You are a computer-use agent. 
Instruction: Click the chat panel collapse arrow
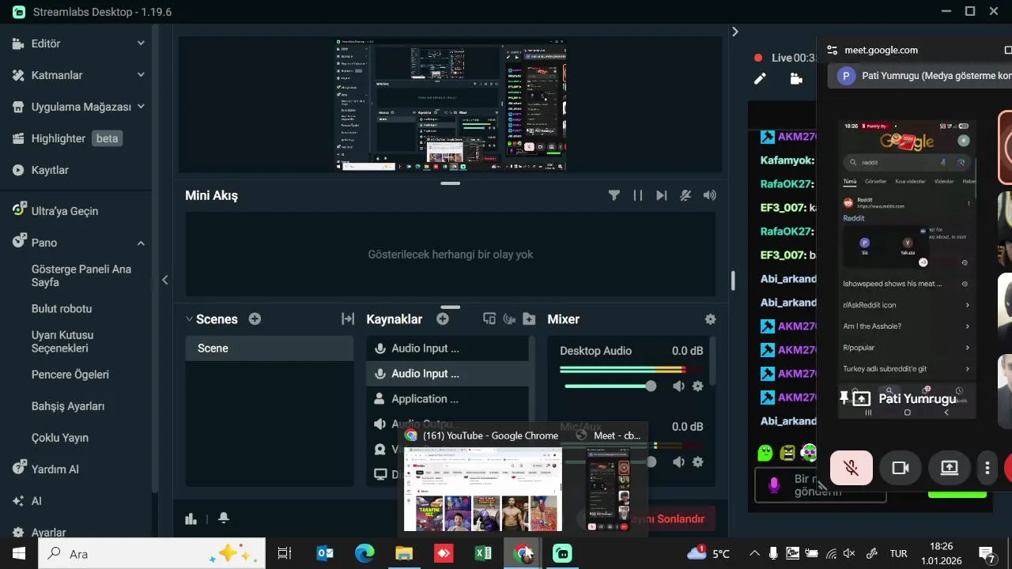pos(735,32)
